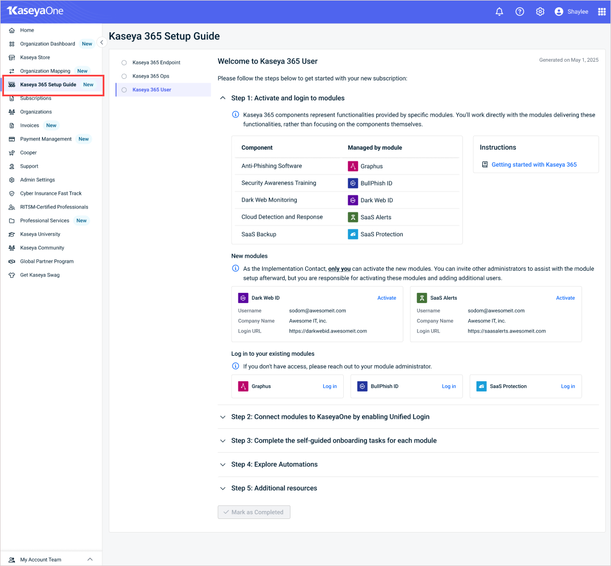
Task: Select the Kaseya 365 Endpoint radio circle
Action: point(124,63)
